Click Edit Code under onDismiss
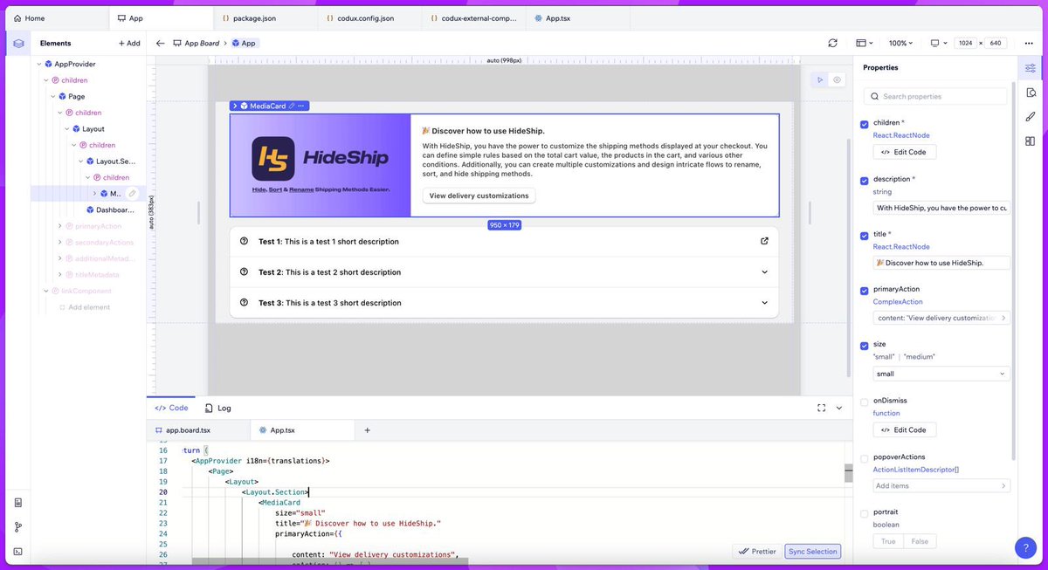Viewport: 1048px width, 570px height. tap(905, 429)
